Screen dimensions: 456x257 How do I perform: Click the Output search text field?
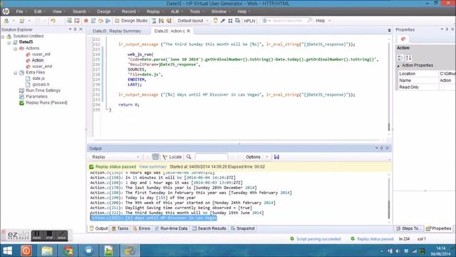tap(212, 157)
